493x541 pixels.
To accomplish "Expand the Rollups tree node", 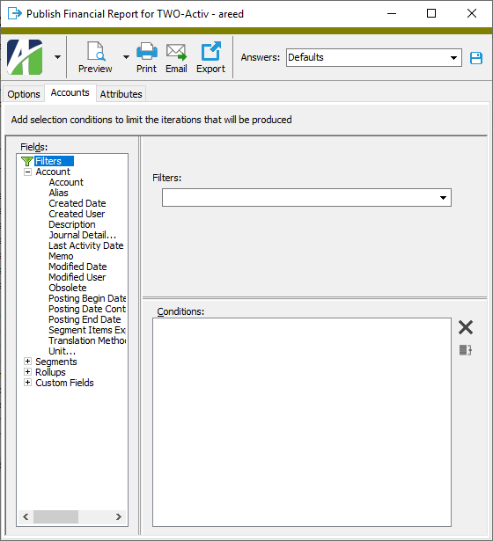I will (x=27, y=372).
